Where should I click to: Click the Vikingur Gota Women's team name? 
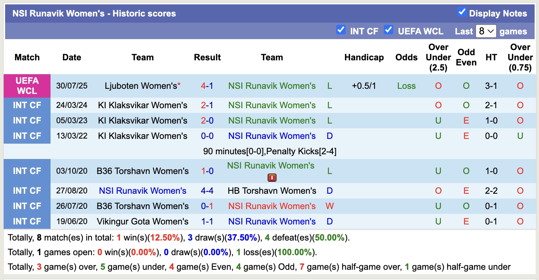tap(142, 221)
